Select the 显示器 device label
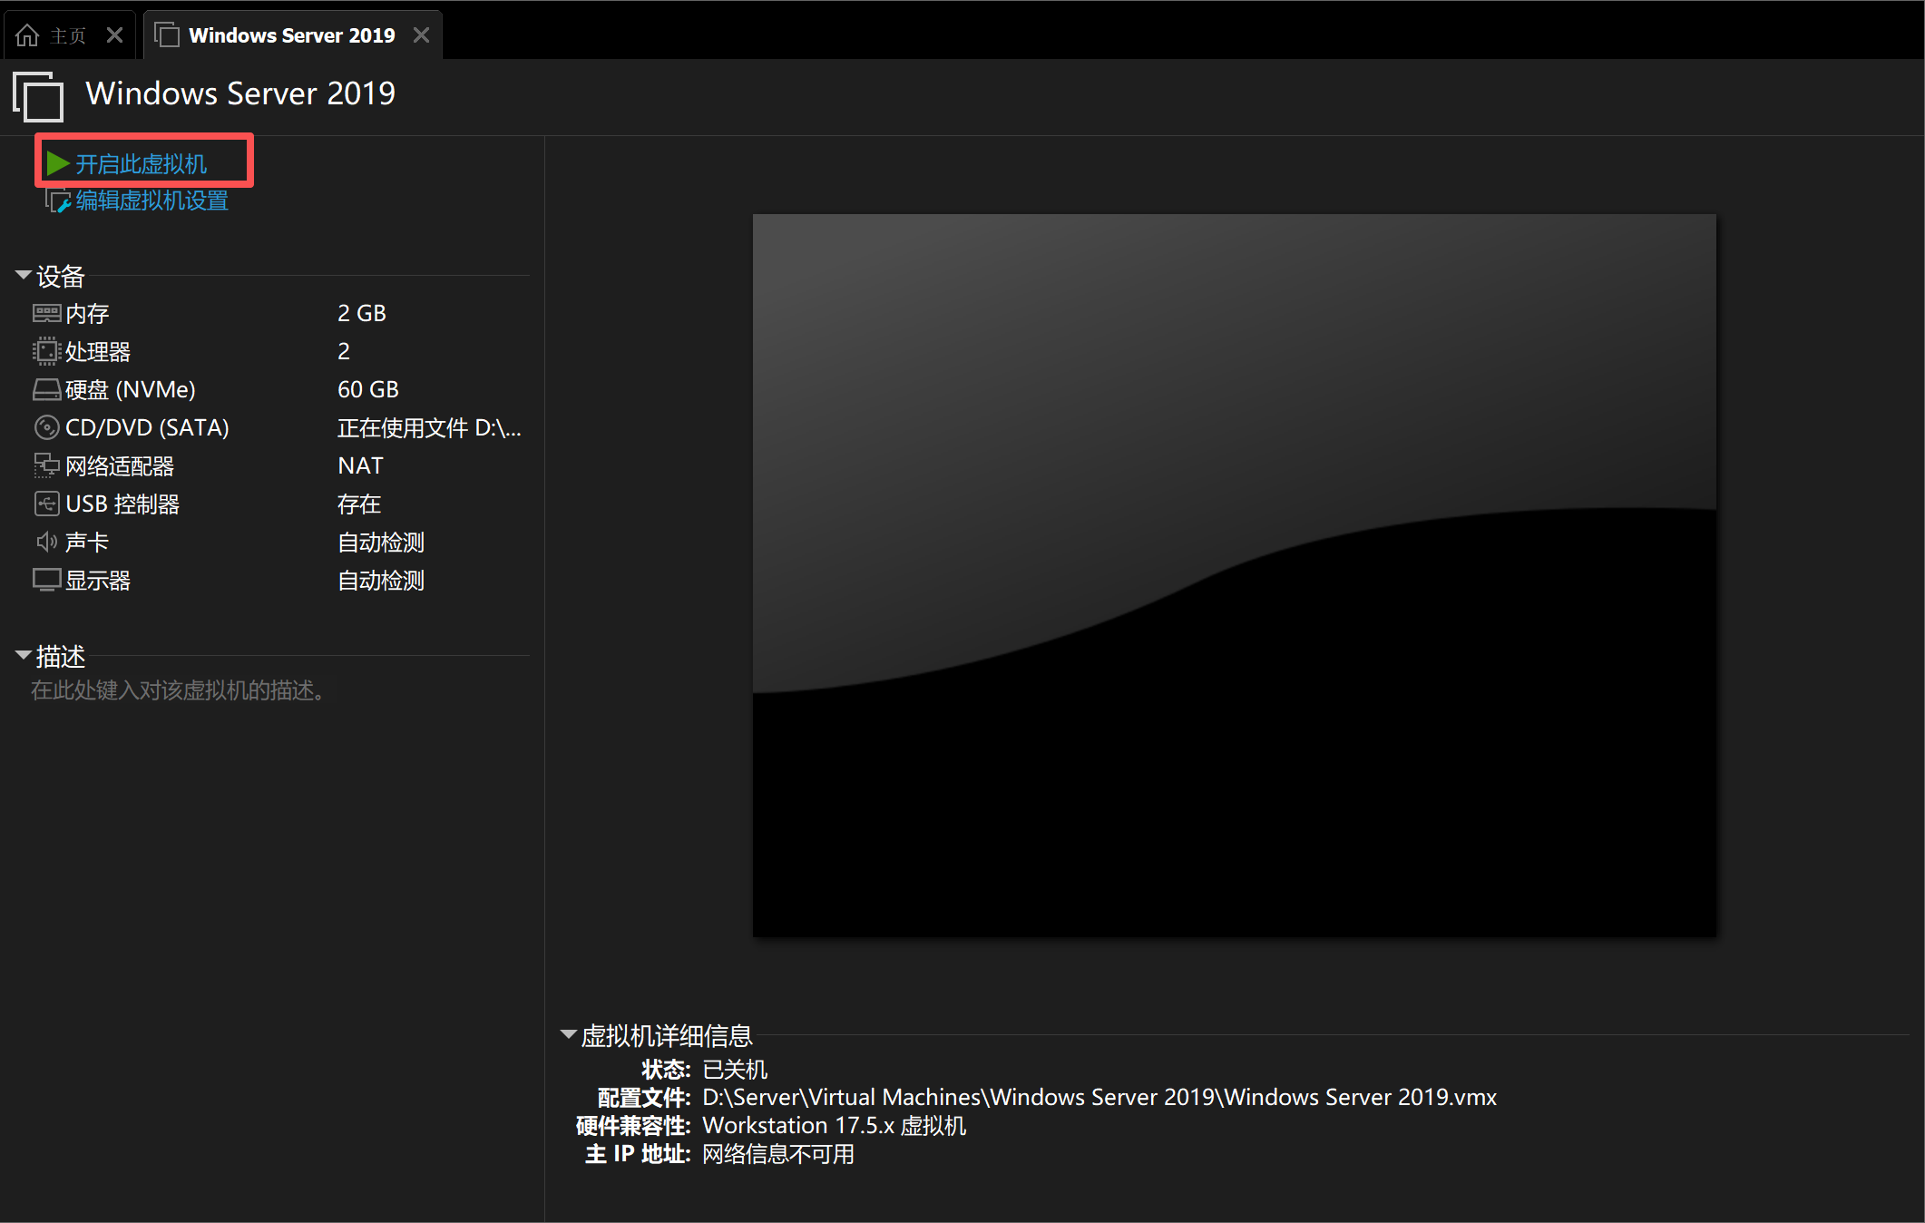1925x1223 pixels. 98,581
